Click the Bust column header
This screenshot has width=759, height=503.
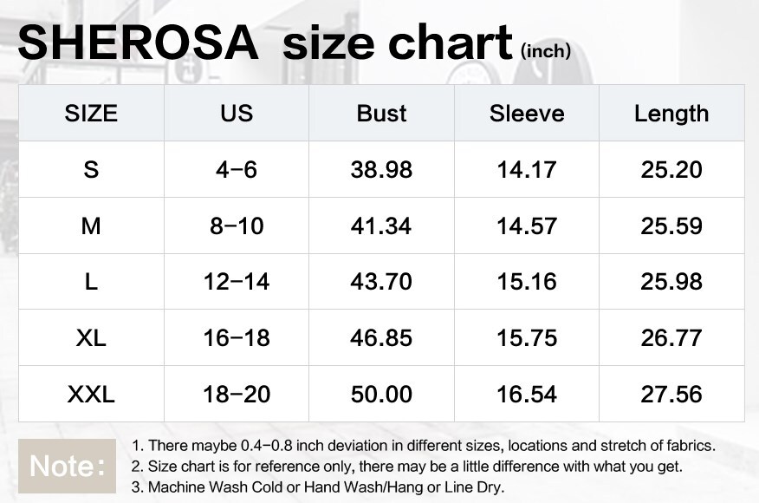(x=381, y=114)
